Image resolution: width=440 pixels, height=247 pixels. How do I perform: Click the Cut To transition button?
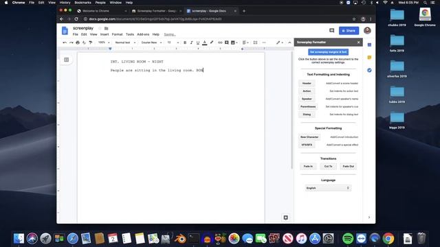329,166
